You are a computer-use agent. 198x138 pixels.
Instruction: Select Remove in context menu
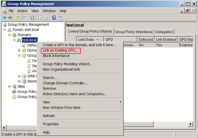coord(80,88)
